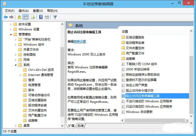Open the 策略设置 link
196x136 pixels.
[x=80, y=42]
